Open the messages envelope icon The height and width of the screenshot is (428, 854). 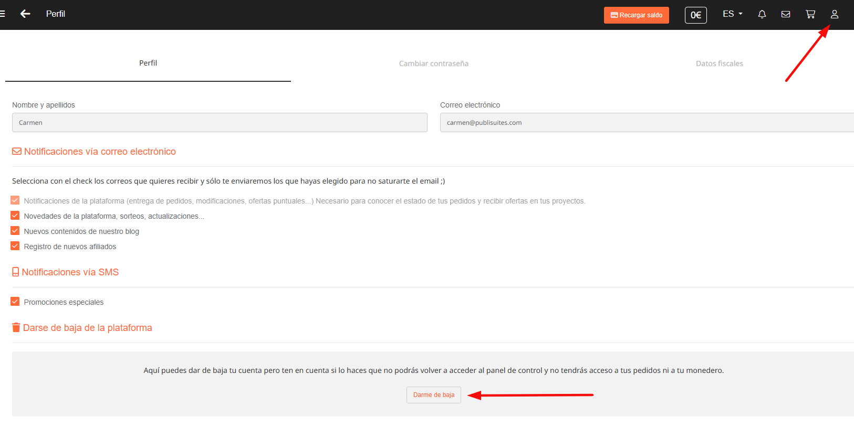[786, 15]
